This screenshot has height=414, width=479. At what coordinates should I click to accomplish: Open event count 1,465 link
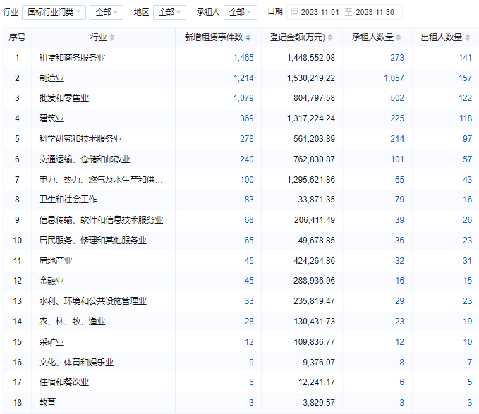tap(243, 58)
